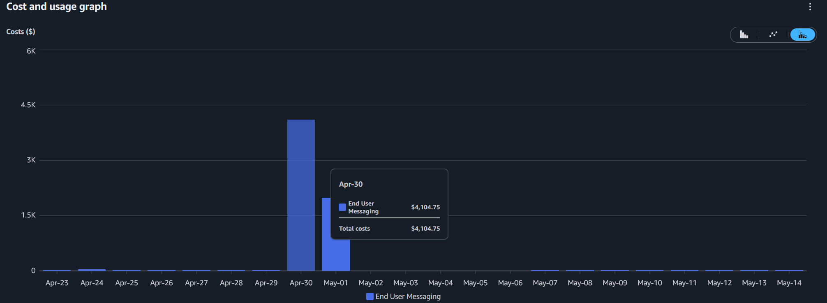Click the Costs ($) axis label
This screenshot has height=303, width=827.
click(x=21, y=32)
